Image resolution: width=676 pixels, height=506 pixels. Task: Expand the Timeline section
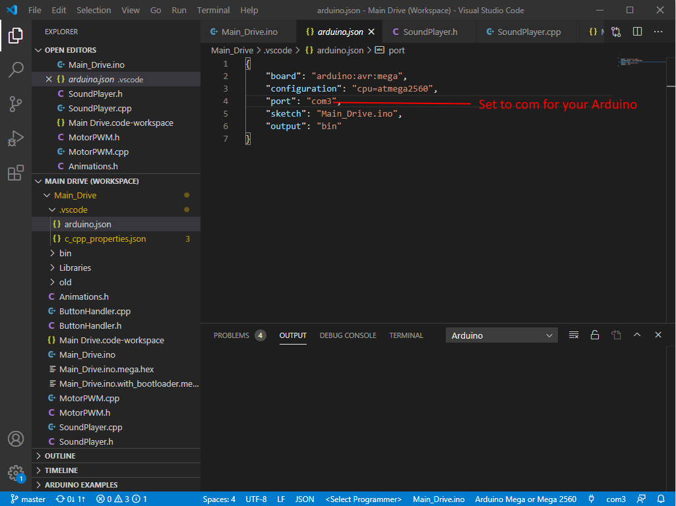click(x=116, y=470)
